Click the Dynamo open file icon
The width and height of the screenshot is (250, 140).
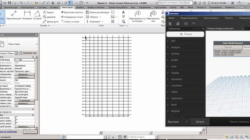[178, 24]
